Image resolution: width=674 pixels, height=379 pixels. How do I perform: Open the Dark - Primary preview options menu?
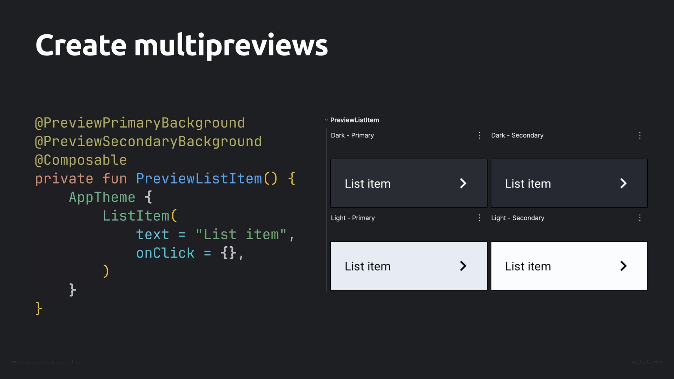pos(480,135)
